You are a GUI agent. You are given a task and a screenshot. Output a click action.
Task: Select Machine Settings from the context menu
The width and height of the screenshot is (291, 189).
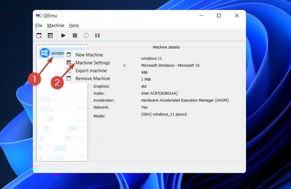[x=93, y=63]
